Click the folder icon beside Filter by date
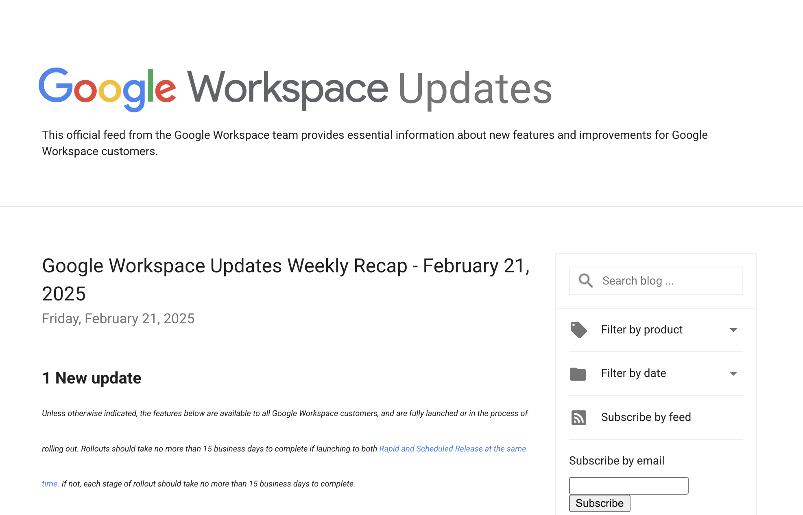Screen dimensions: 803x515 click(x=579, y=374)
